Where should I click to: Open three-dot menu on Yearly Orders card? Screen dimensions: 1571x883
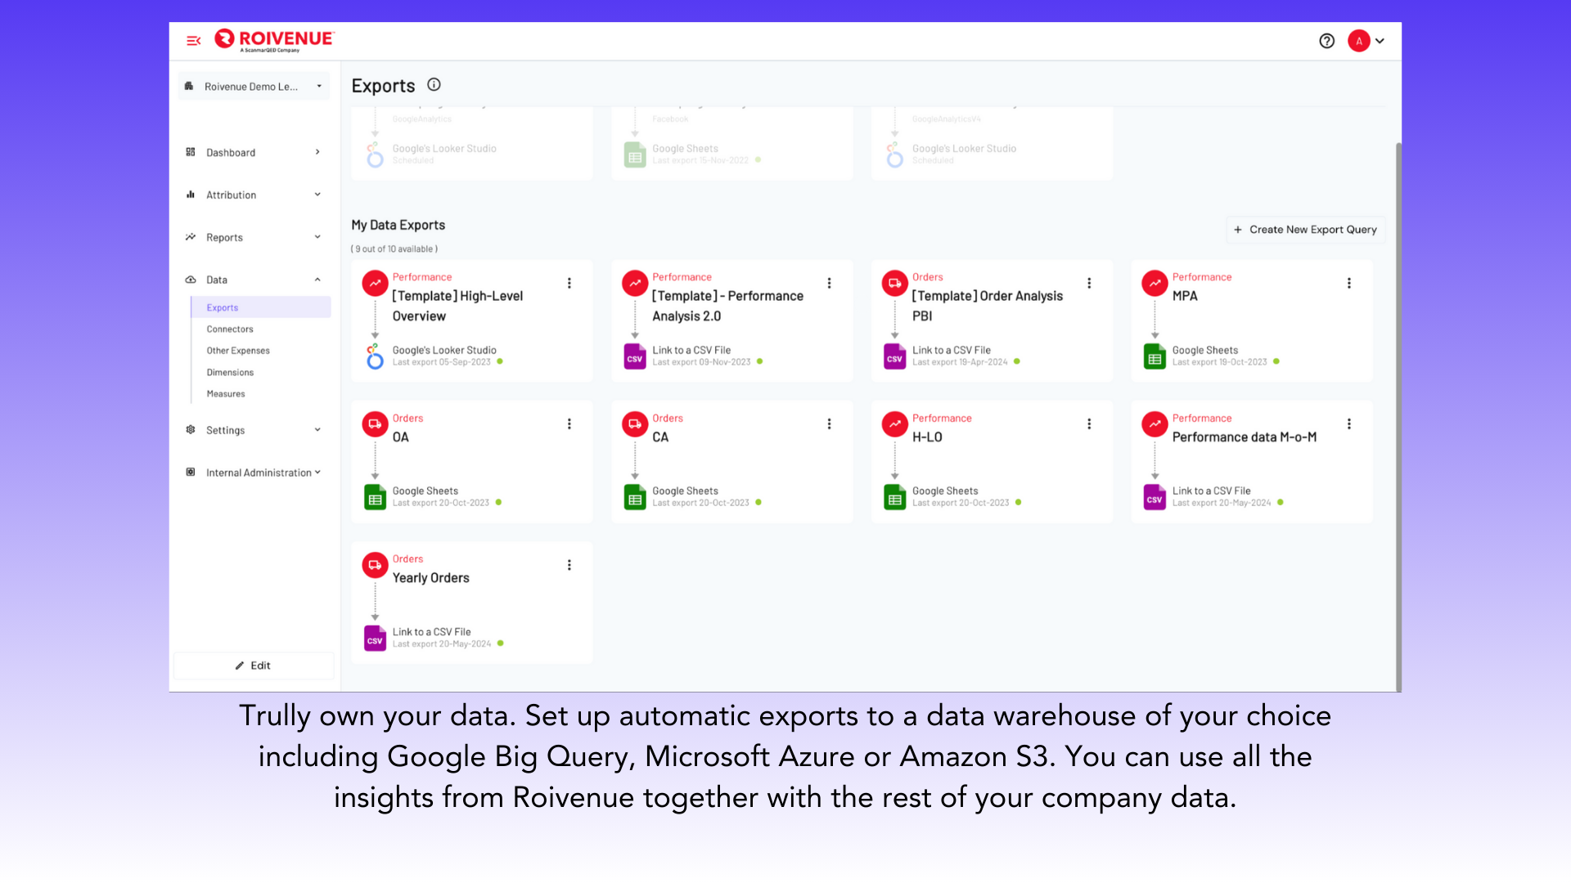point(569,565)
